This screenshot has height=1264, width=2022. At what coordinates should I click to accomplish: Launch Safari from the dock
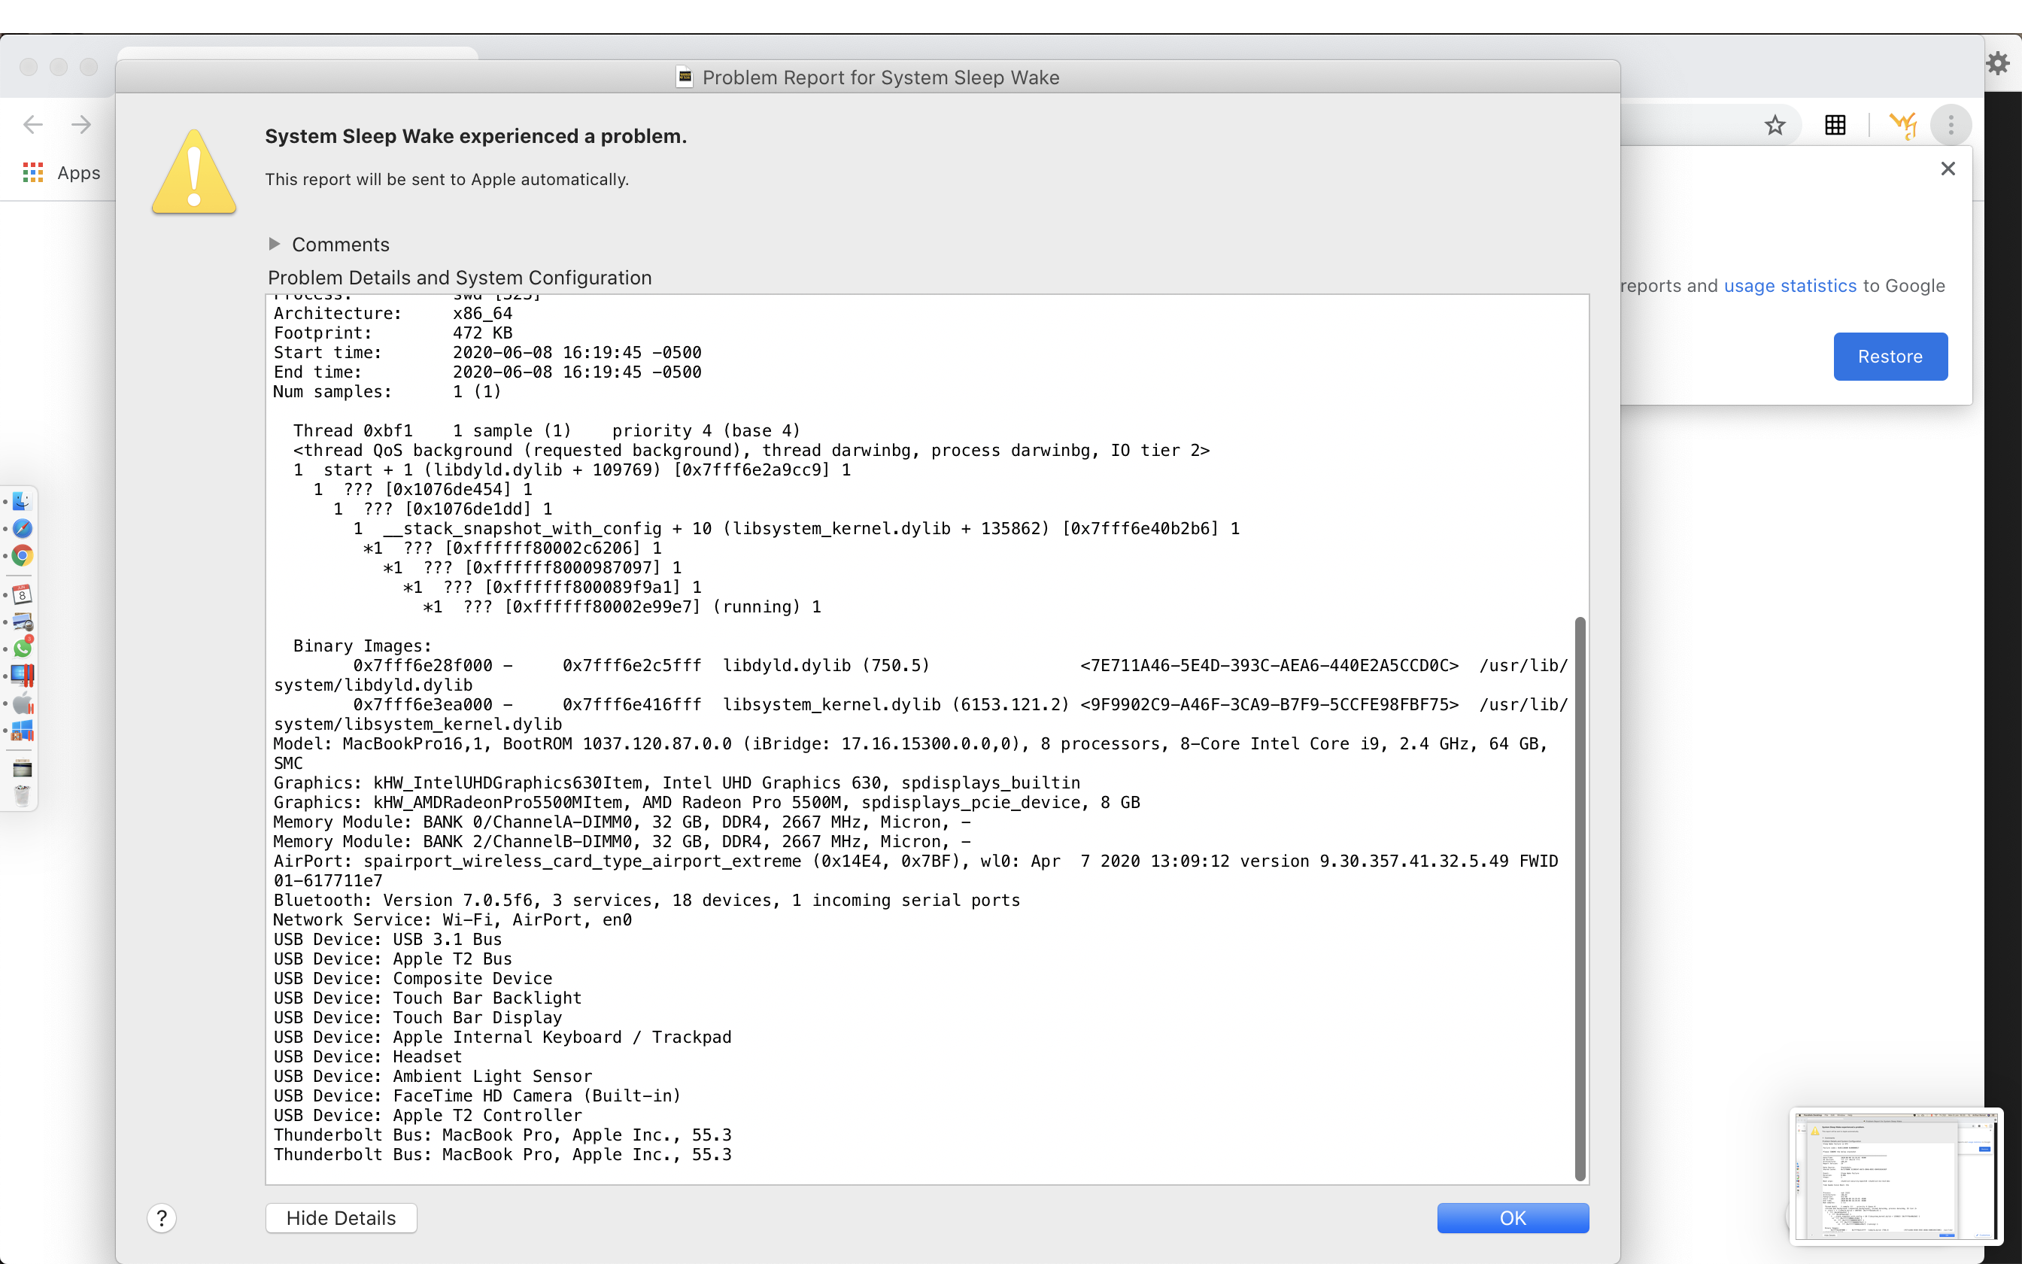pyautogui.click(x=23, y=528)
